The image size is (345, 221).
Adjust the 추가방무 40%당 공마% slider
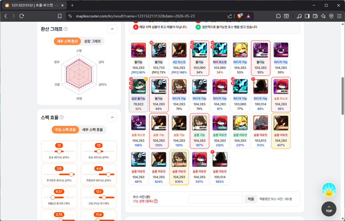coord(71,174)
